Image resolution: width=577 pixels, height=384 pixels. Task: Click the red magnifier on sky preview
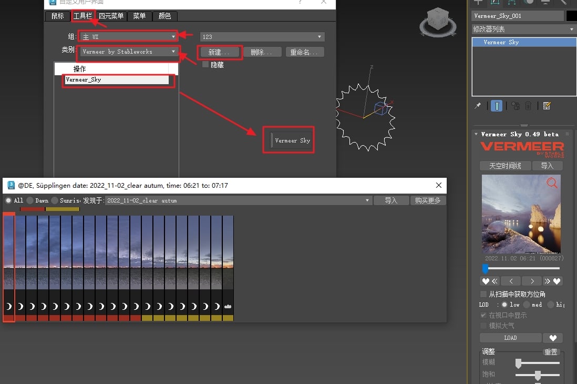click(x=552, y=183)
